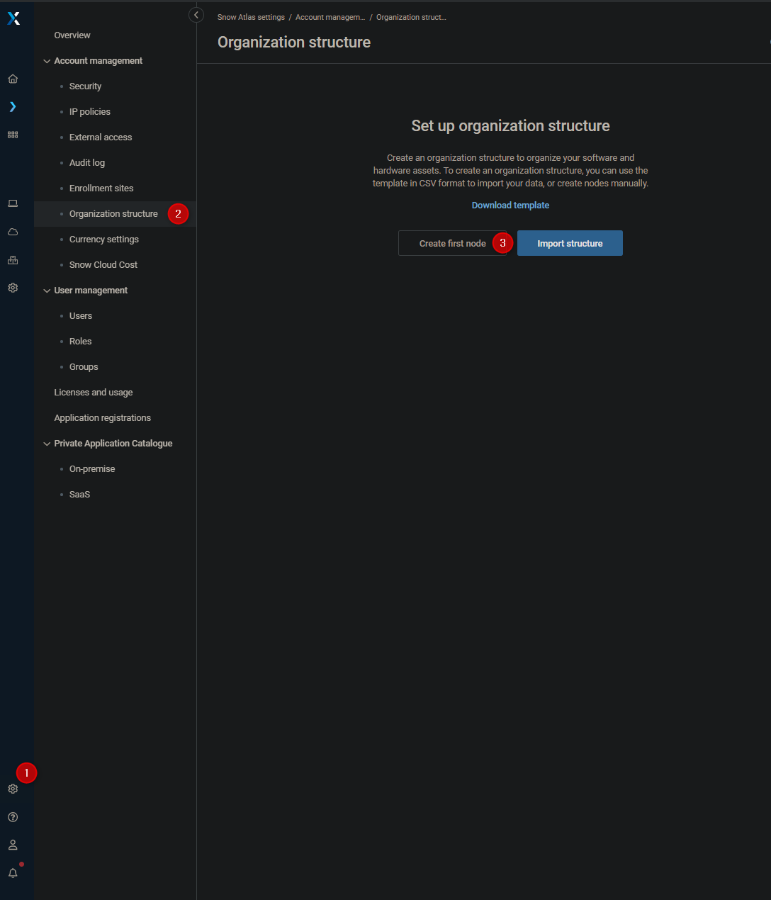Expand the left rail with the blue chevron
The height and width of the screenshot is (900, 771).
tap(13, 107)
